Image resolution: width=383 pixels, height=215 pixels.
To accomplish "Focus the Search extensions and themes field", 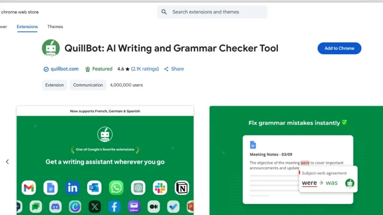I will point(212,12).
